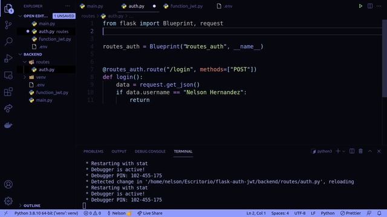This screenshot has width=387, height=217.
Task: Change the LF end of line sequence
Action: pos(313,213)
